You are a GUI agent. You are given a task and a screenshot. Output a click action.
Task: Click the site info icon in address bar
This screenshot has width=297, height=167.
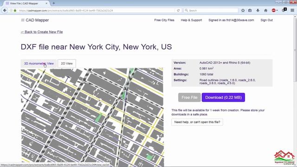[11, 10]
